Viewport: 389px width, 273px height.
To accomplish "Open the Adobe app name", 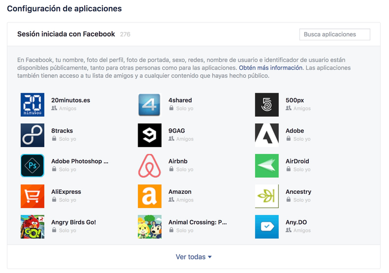I will [x=295, y=131].
